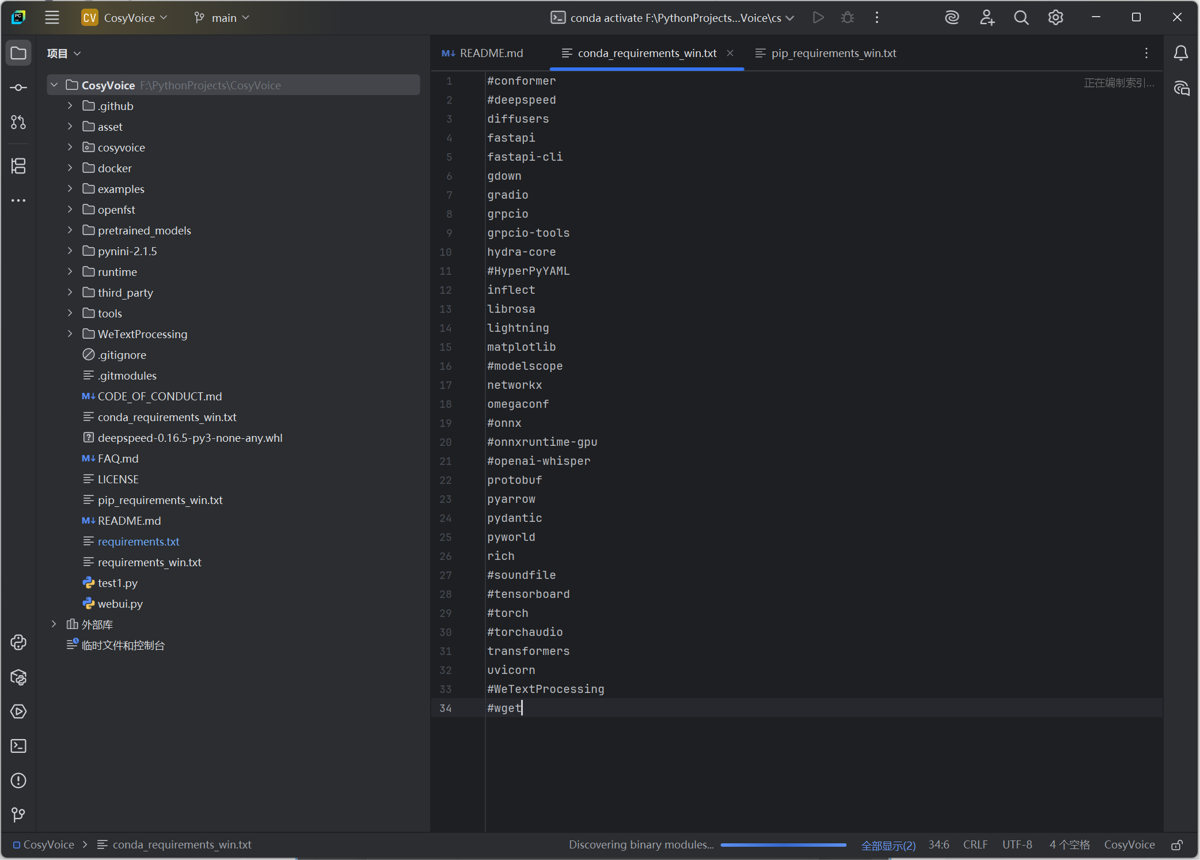Click the indexing progress bar in status bar
Viewport: 1200px width, 860px height.
[783, 845]
